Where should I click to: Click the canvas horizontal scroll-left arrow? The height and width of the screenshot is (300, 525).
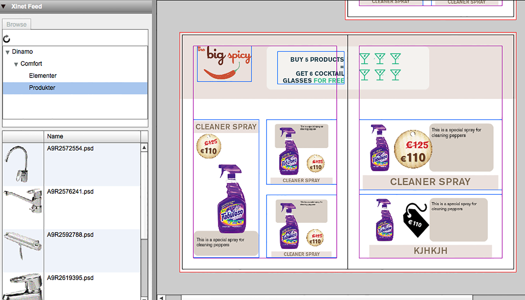[161, 298]
